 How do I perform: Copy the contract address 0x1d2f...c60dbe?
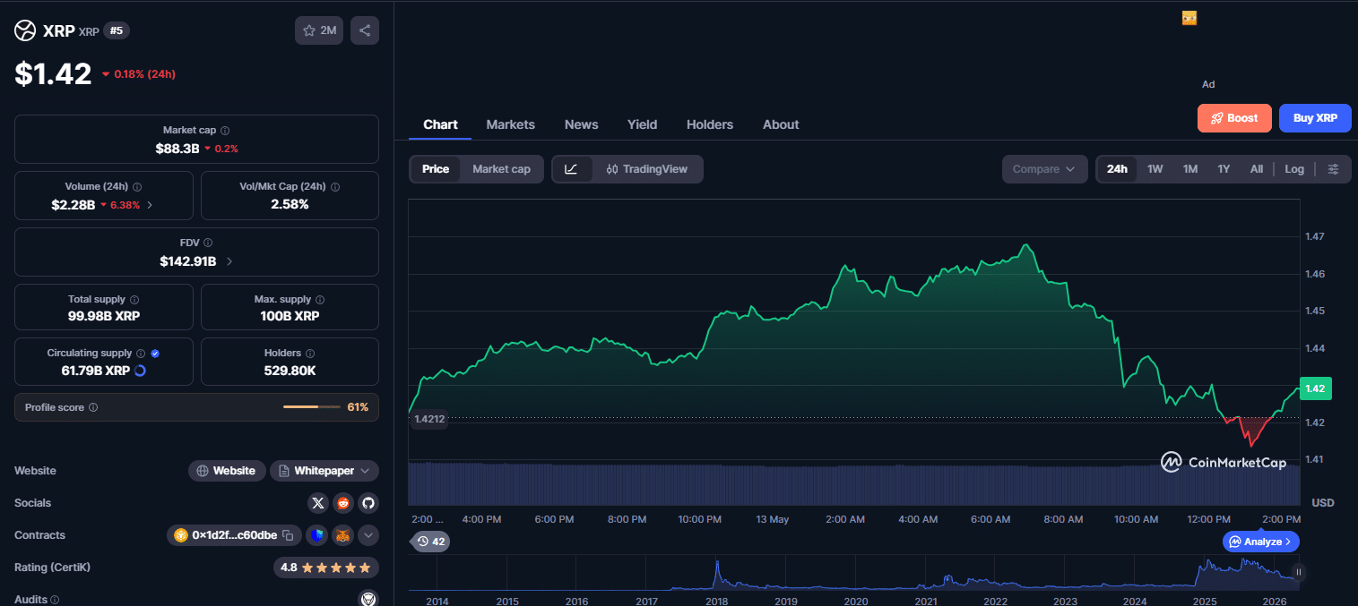coord(288,535)
